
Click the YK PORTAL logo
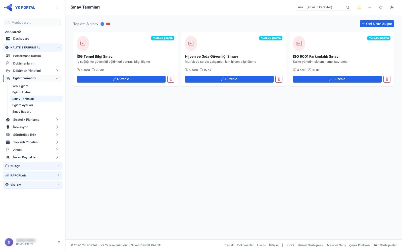[x=20, y=8]
